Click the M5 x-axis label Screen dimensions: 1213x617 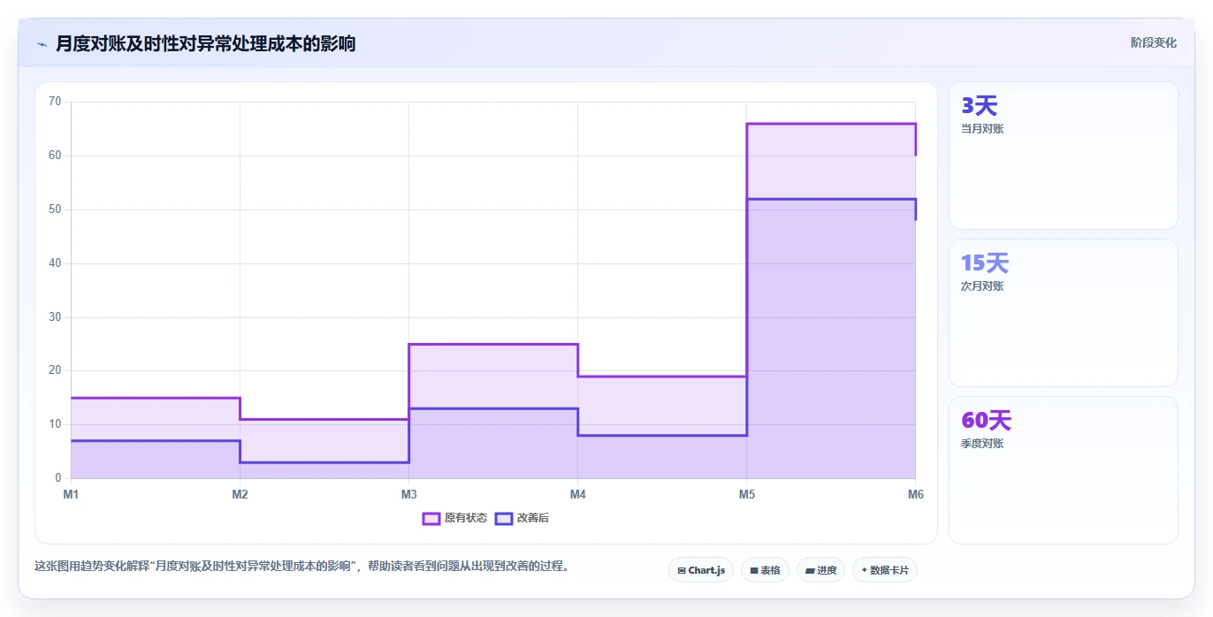click(747, 494)
